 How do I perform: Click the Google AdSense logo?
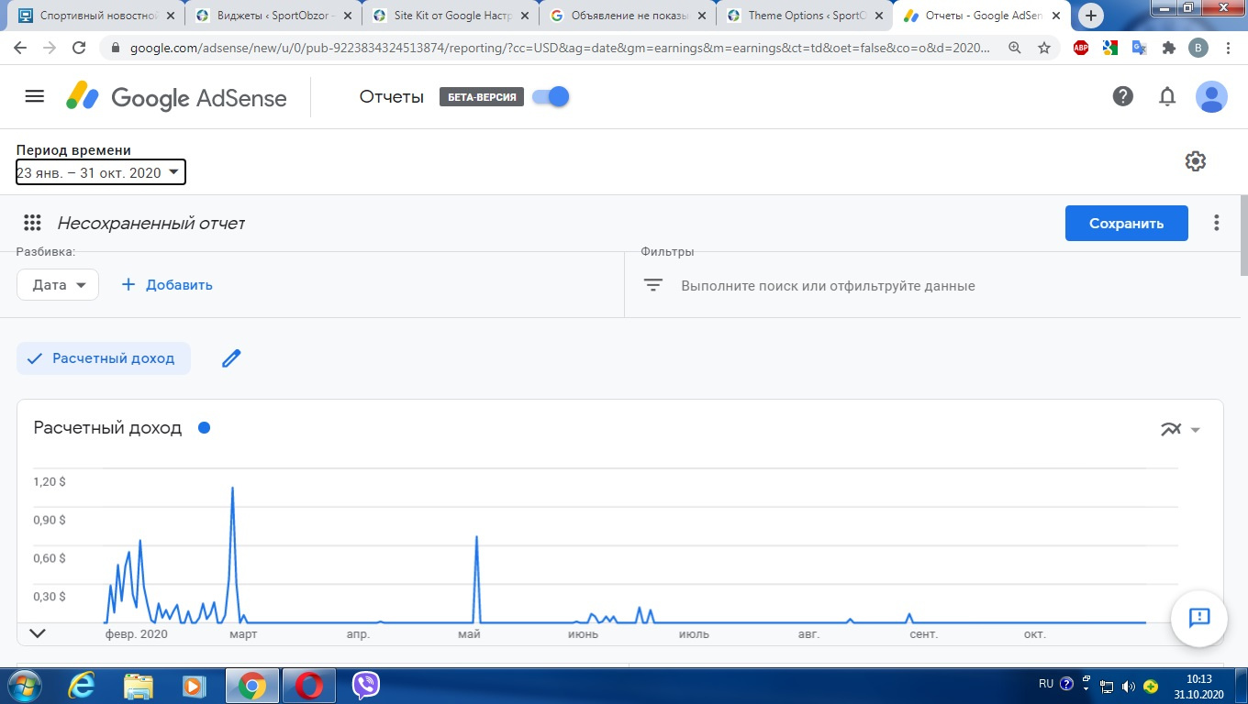(176, 97)
